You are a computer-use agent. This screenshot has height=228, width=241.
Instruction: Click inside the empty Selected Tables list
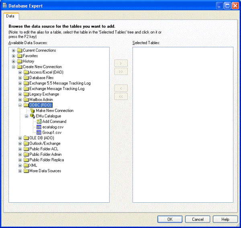pos(183,124)
